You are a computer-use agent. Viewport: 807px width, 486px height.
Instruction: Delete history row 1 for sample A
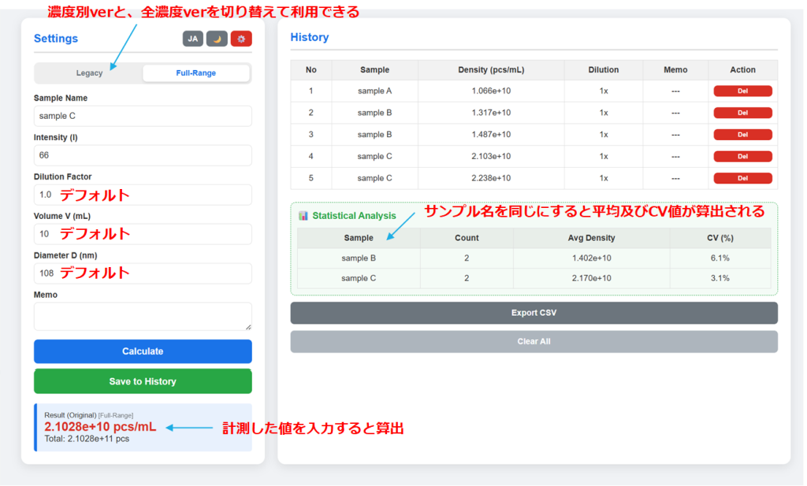(742, 91)
